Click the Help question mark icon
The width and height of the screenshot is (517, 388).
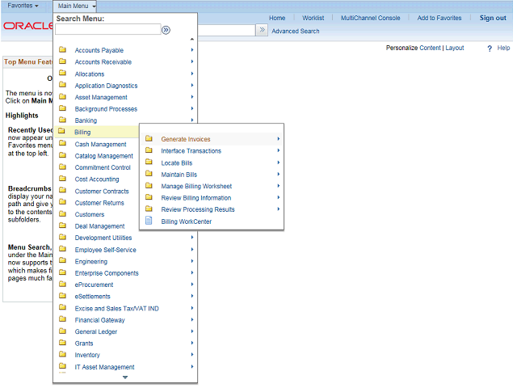(490, 48)
